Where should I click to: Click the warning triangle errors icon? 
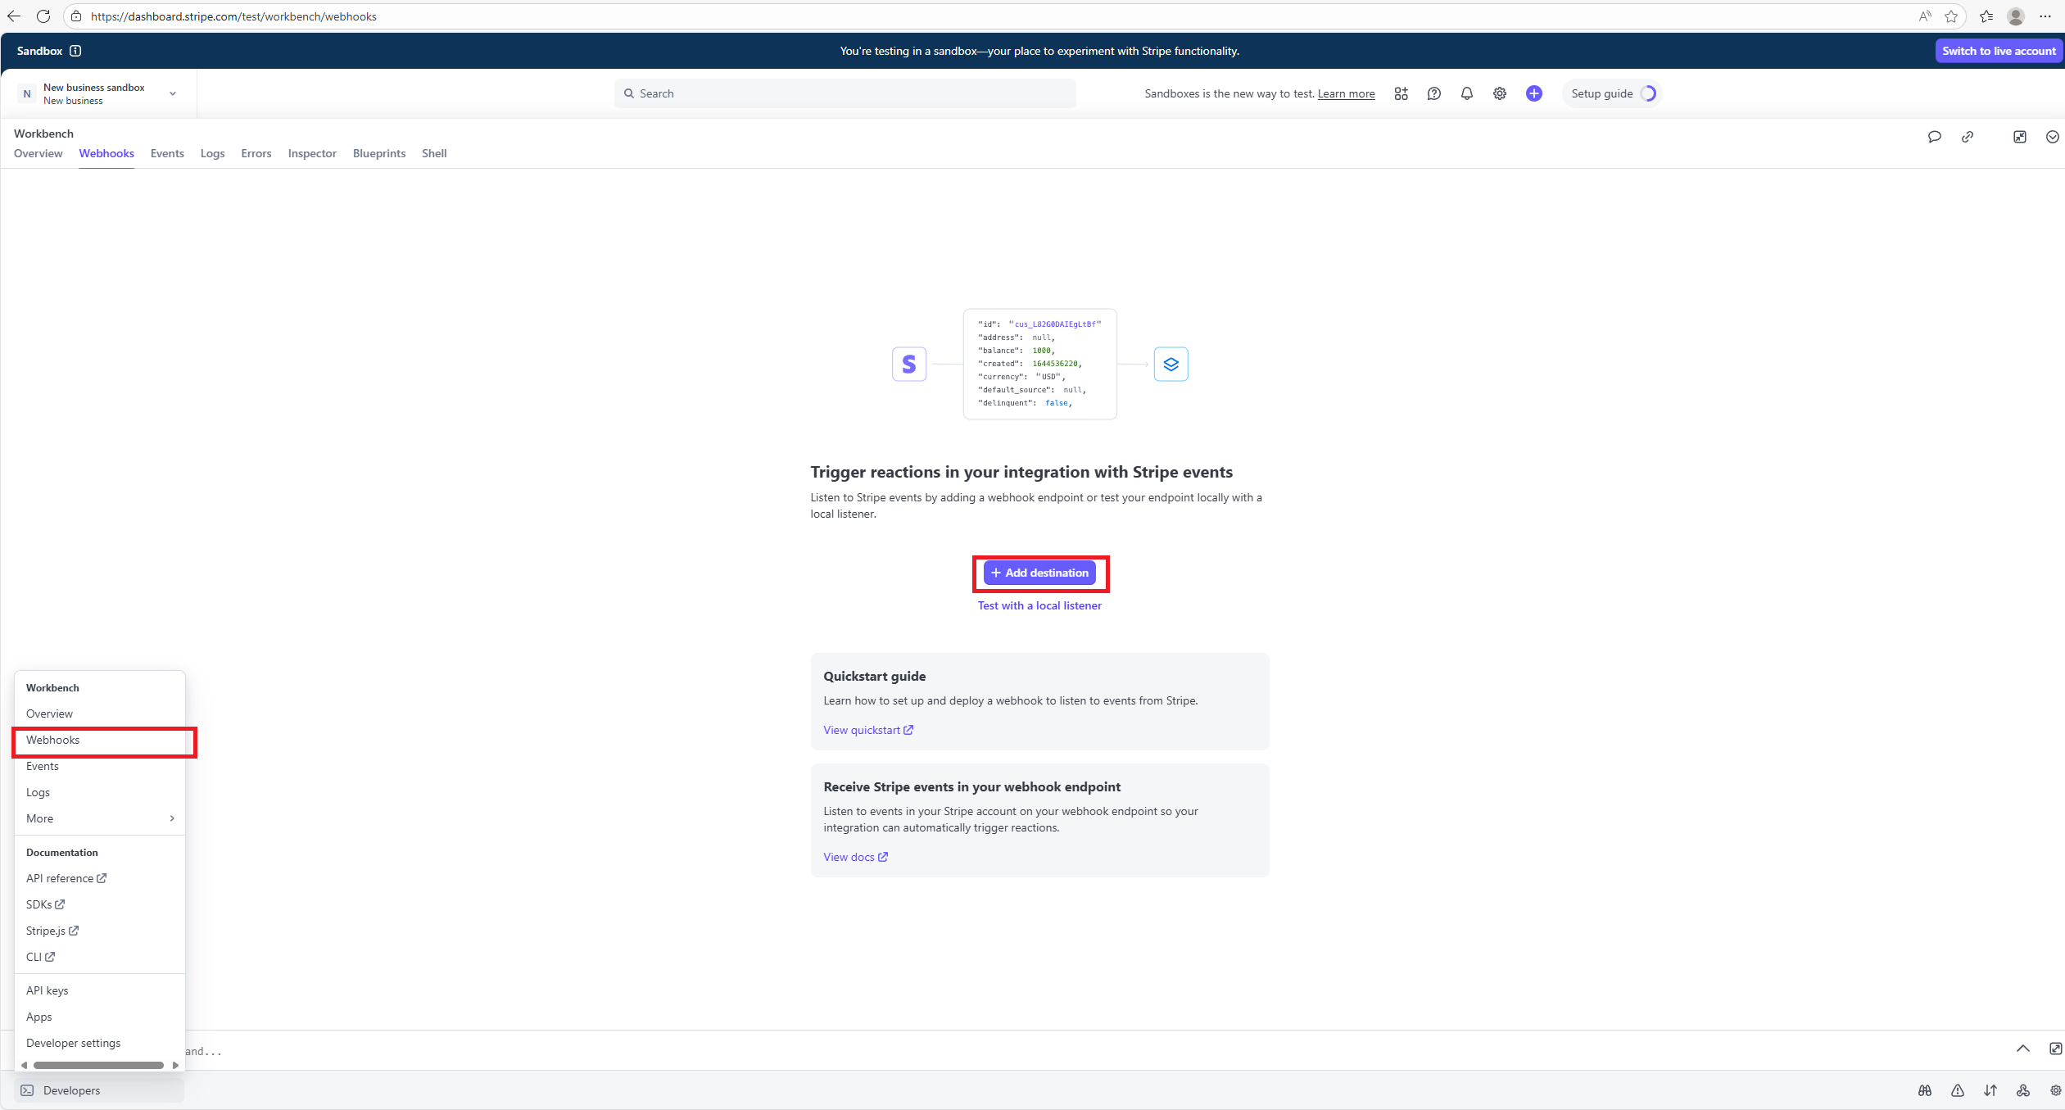pos(1957,1090)
